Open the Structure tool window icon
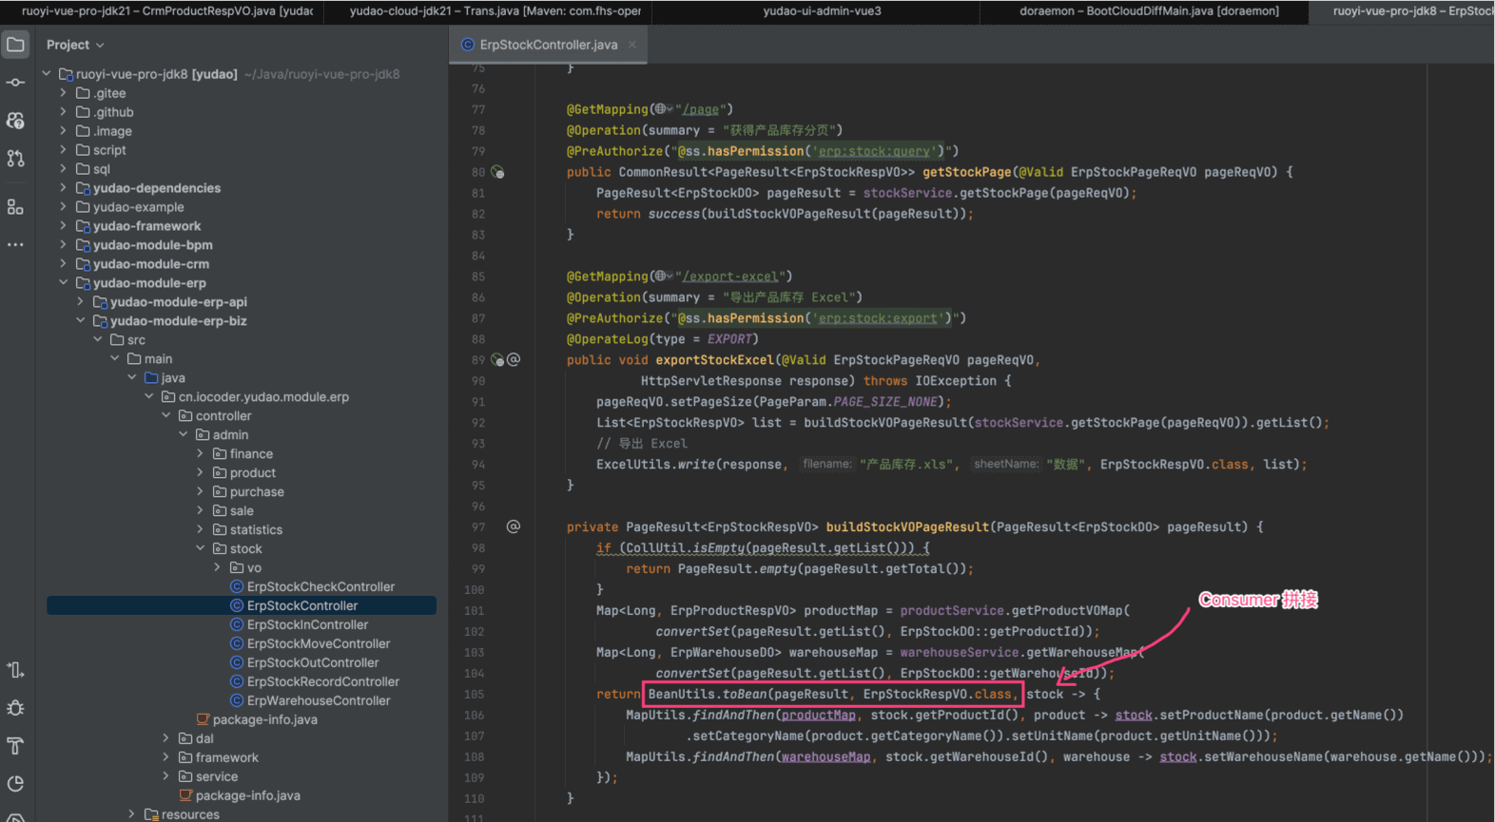The height and width of the screenshot is (822, 1495). tap(15, 206)
